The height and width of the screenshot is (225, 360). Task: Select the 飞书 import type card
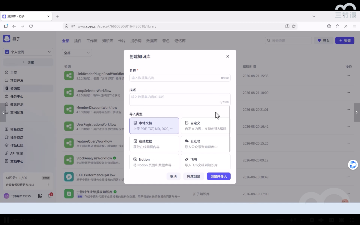coord(205,162)
